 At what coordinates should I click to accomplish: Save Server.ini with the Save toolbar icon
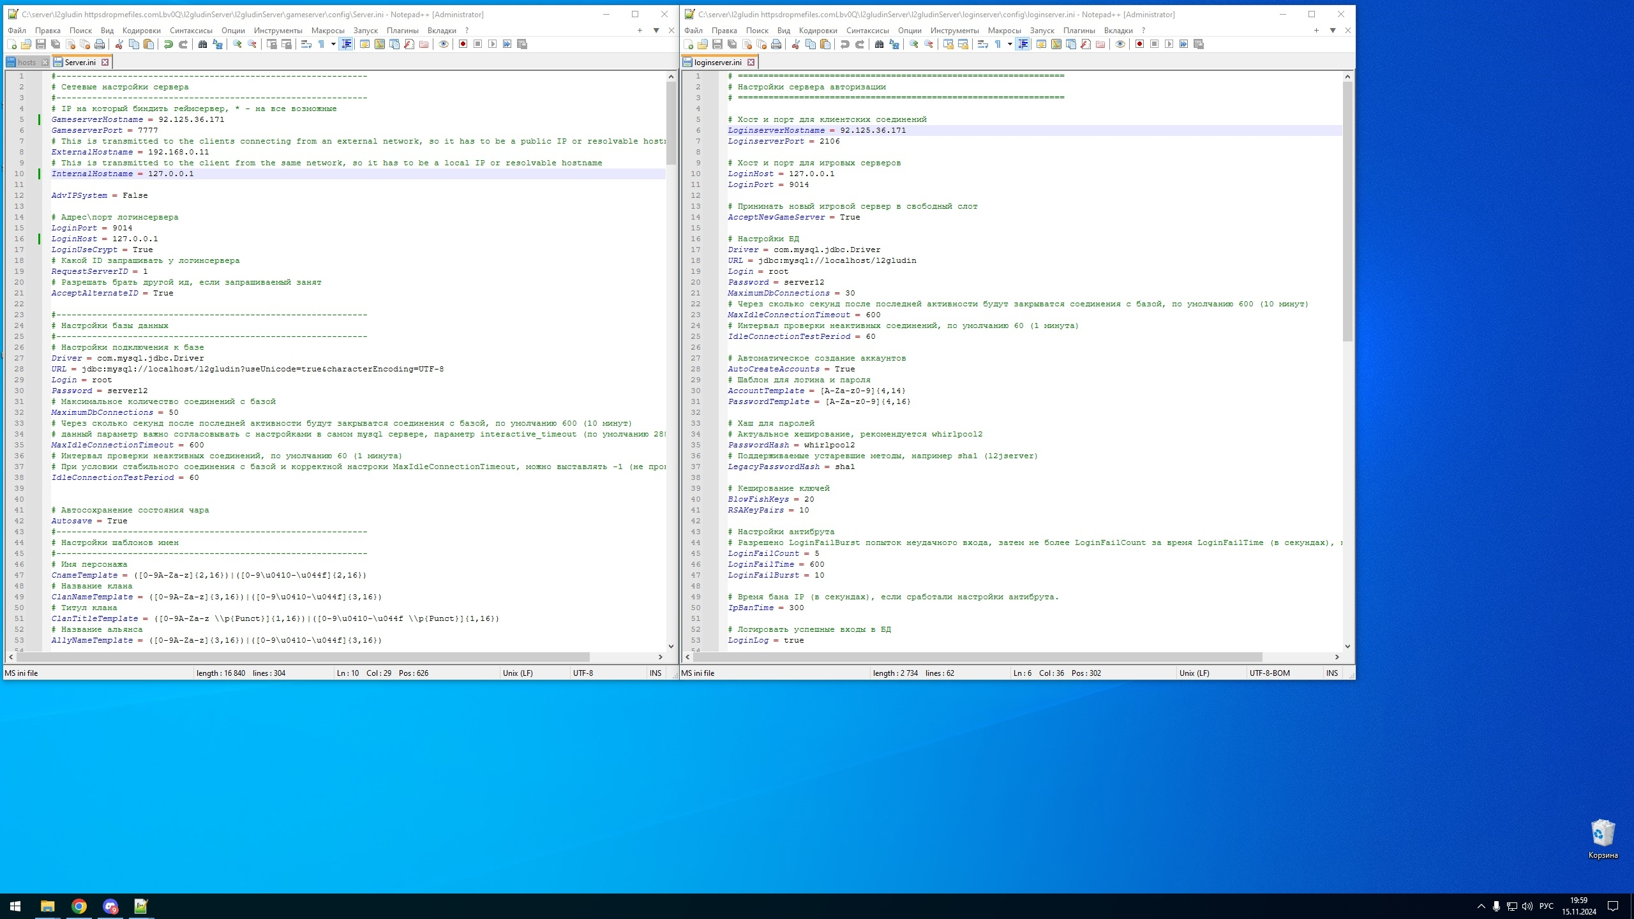[x=41, y=44]
